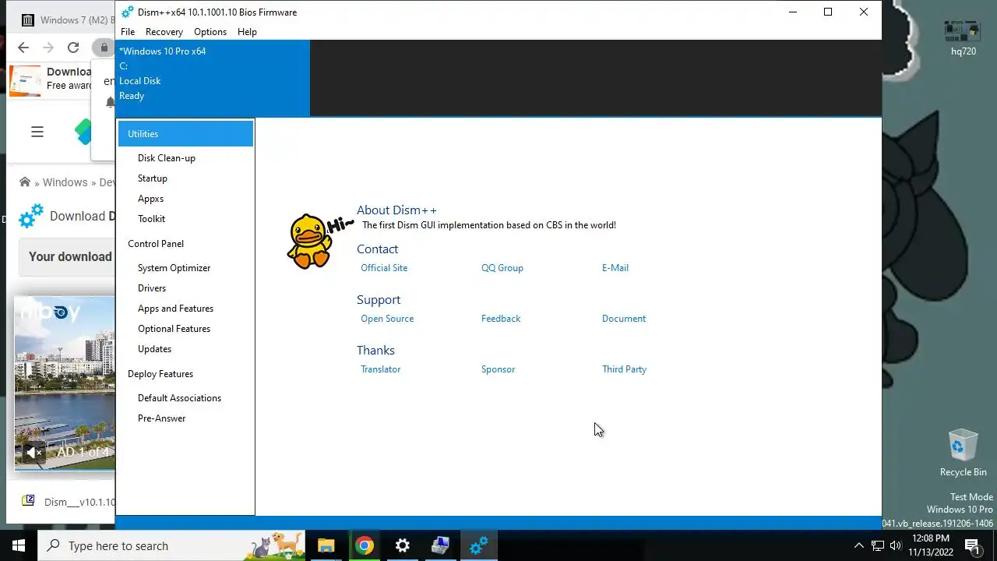Open the File menu
This screenshot has height=561, width=997.
[128, 32]
